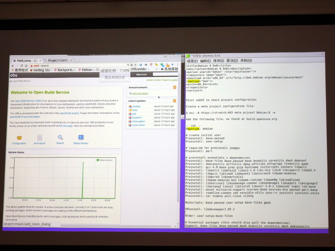Click the translate icon in address bar

132,65
